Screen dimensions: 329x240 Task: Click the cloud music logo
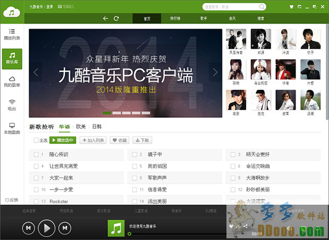pos(12,12)
